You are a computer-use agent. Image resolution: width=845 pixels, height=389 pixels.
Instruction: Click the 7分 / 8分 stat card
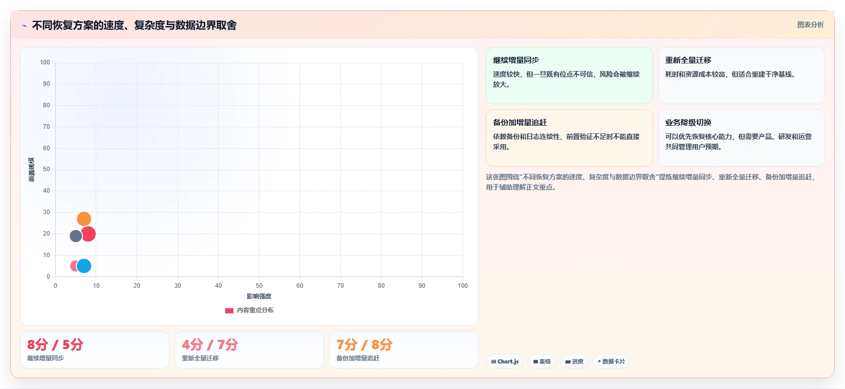[x=404, y=350]
